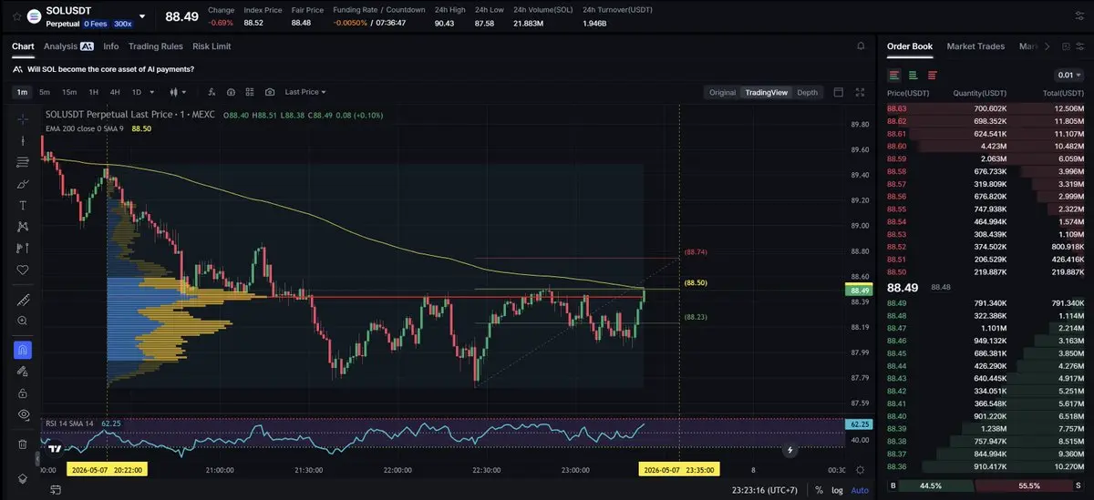Switch to the 1H timeframe

[x=93, y=92]
